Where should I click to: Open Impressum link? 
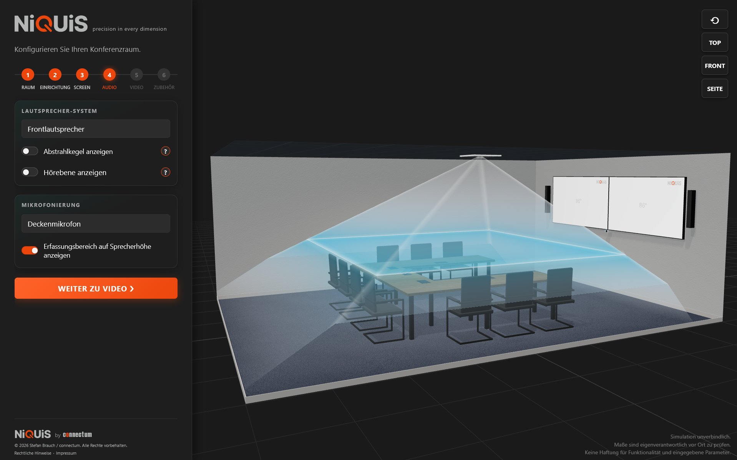coord(66,453)
